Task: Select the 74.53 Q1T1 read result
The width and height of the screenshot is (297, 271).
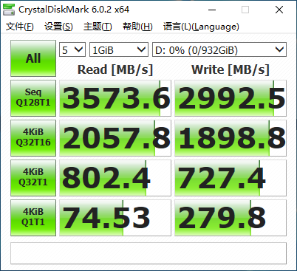Action: pyautogui.click(x=115, y=218)
